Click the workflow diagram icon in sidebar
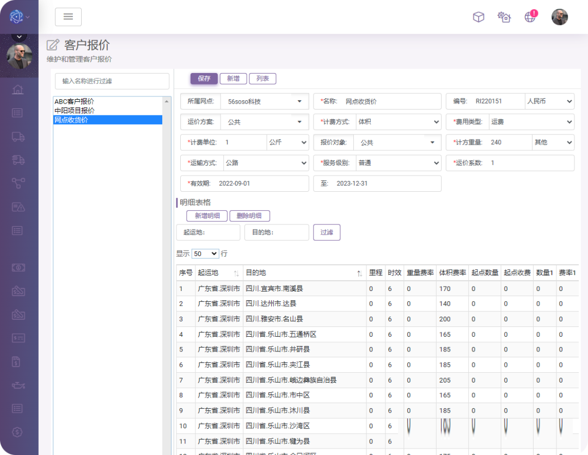 (18, 183)
